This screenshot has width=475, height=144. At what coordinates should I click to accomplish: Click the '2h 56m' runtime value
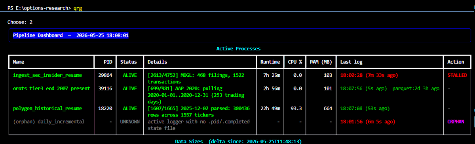[272, 89]
